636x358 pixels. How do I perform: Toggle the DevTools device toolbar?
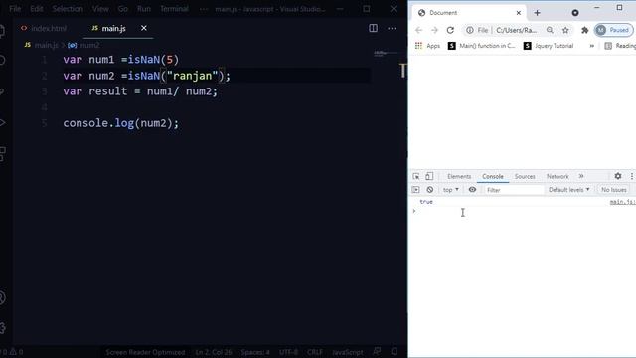coord(429,176)
